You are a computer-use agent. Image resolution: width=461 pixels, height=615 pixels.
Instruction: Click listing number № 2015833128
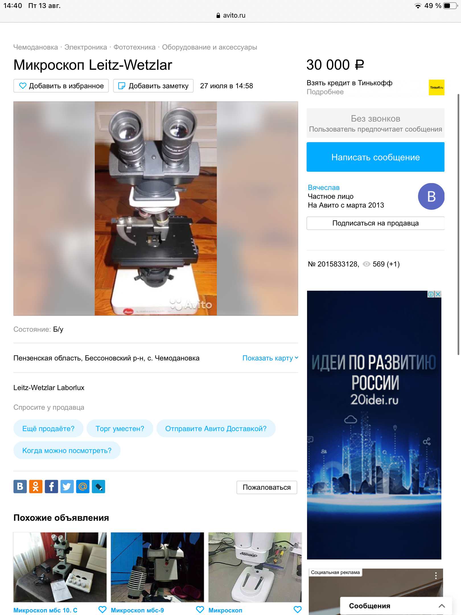[334, 264]
